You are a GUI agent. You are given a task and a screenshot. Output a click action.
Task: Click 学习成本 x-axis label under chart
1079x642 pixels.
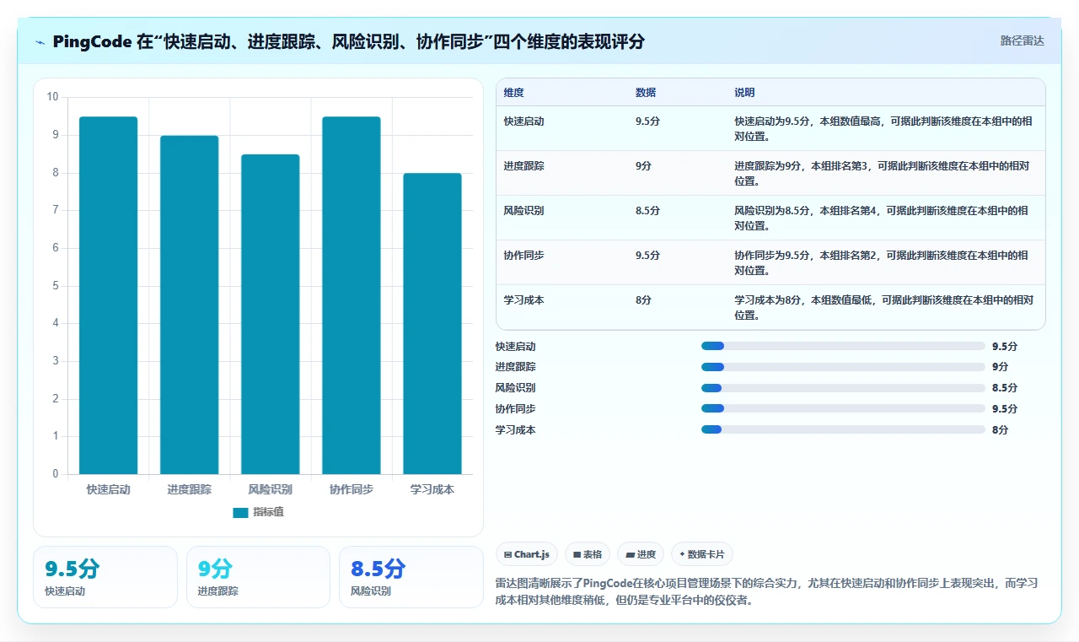[x=432, y=489]
